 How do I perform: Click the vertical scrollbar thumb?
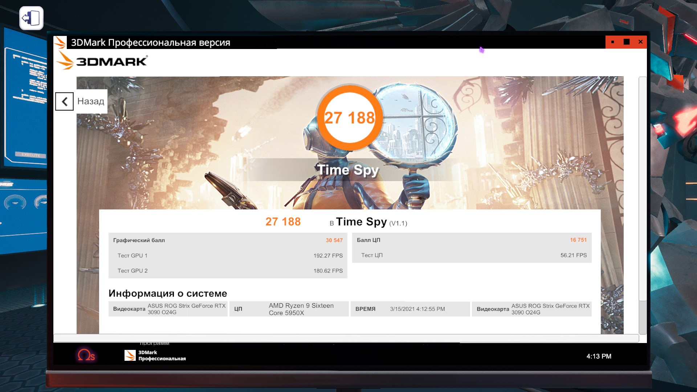(x=643, y=189)
